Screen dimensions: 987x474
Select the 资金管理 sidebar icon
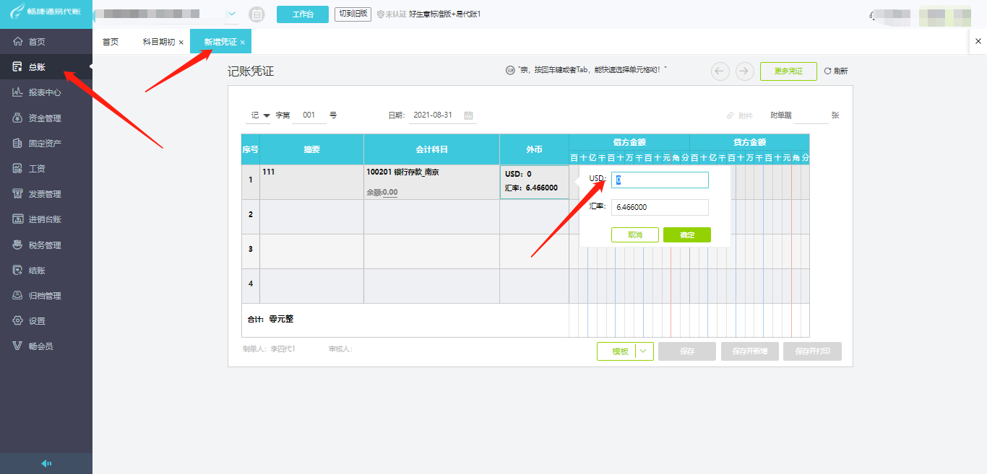point(18,118)
